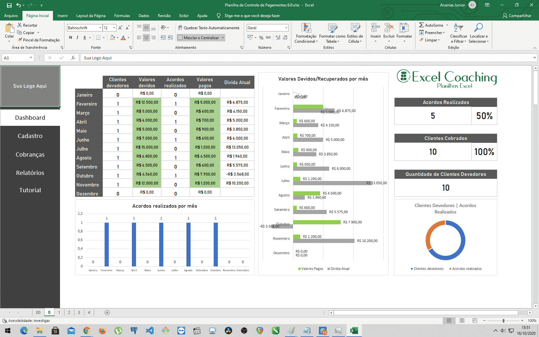This screenshot has width=539, height=337.
Task: Open Formatar como Tabela
Action: tap(332, 33)
